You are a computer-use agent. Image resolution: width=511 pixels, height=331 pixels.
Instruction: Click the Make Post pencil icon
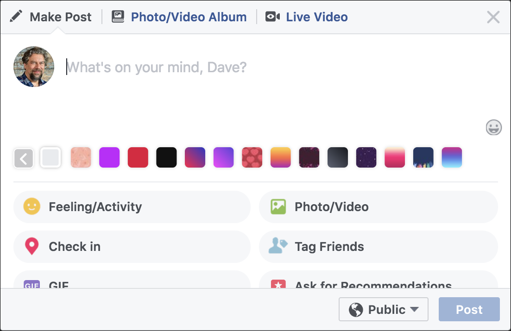(16, 17)
